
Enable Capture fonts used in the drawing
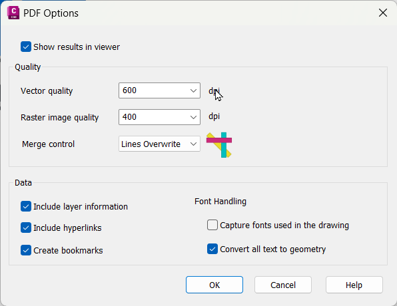pos(212,225)
